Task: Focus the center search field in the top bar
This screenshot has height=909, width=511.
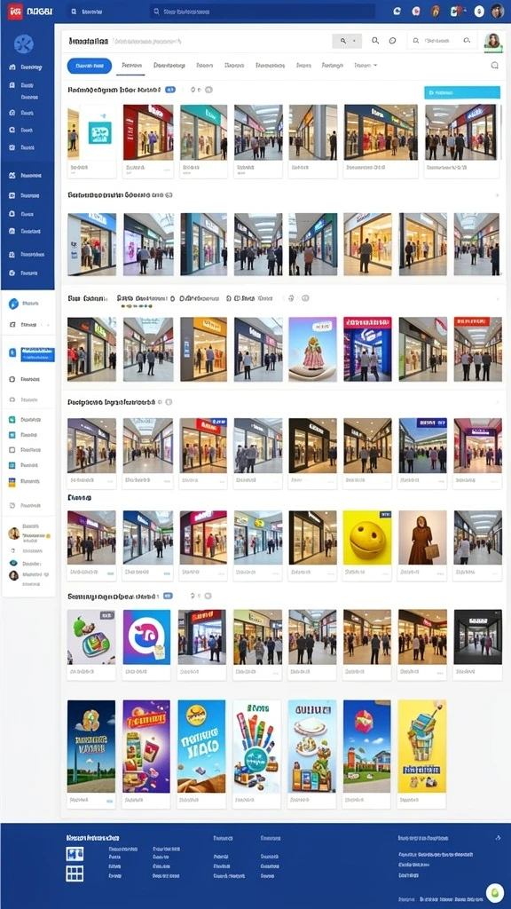Action: tap(262, 11)
